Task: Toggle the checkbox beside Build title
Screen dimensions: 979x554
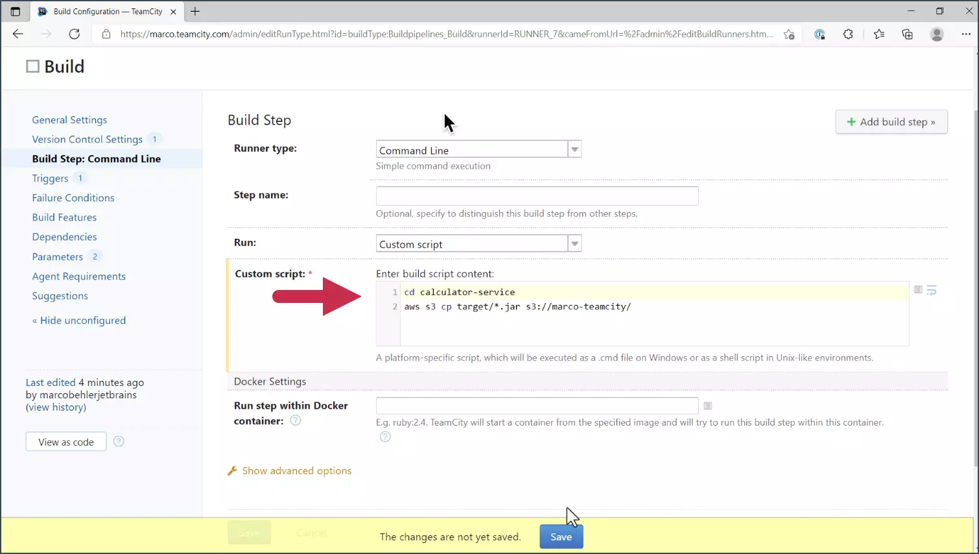Action: [32, 66]
